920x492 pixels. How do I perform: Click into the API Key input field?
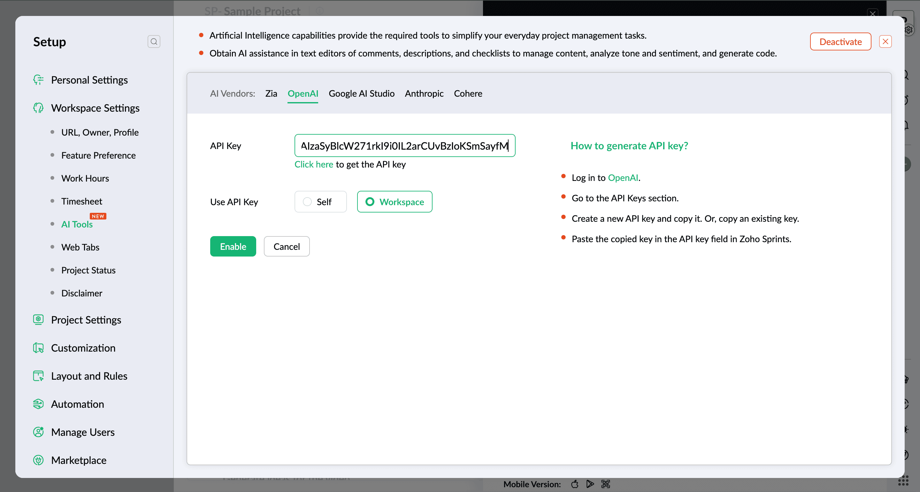(405, 145)
